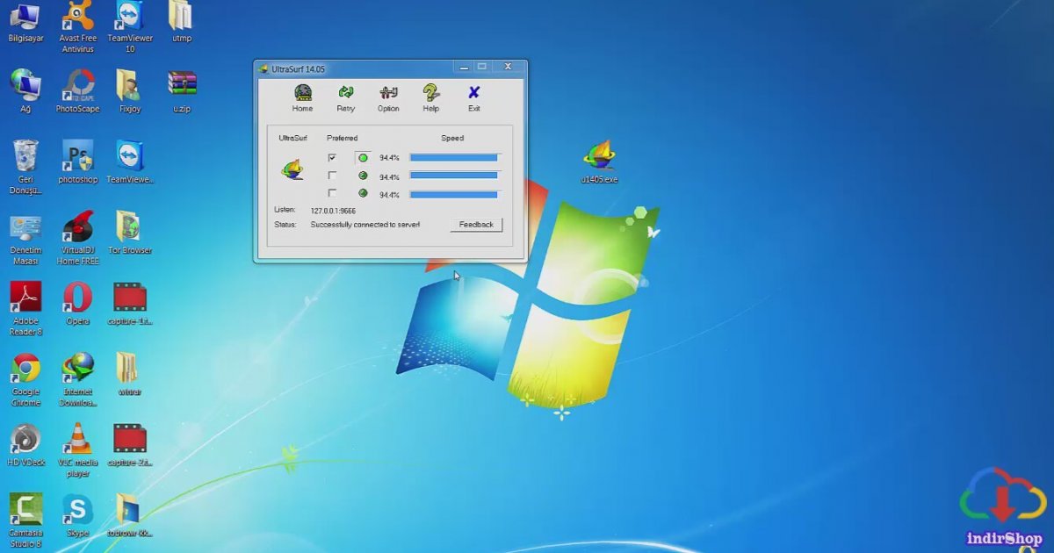Uncheck the ticked Preferred server checkbox
The image size is (1054, 553).
click(x=332, y=158)
